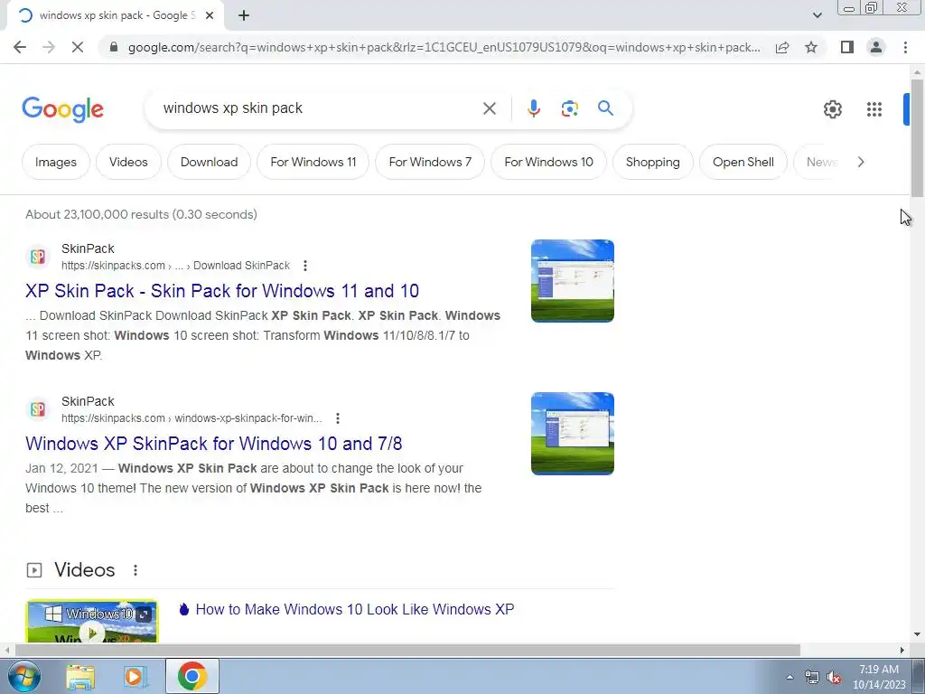Open Windows Explorer from the taskbar
This screenshot has height=694, width=925.
pos(80,676)
